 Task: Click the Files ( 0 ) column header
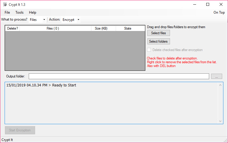[x=55, y=28]
